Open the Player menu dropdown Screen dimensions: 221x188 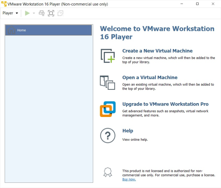(10, 13)
